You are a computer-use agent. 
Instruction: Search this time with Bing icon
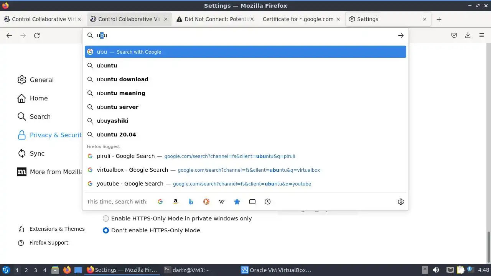(191, 202)
